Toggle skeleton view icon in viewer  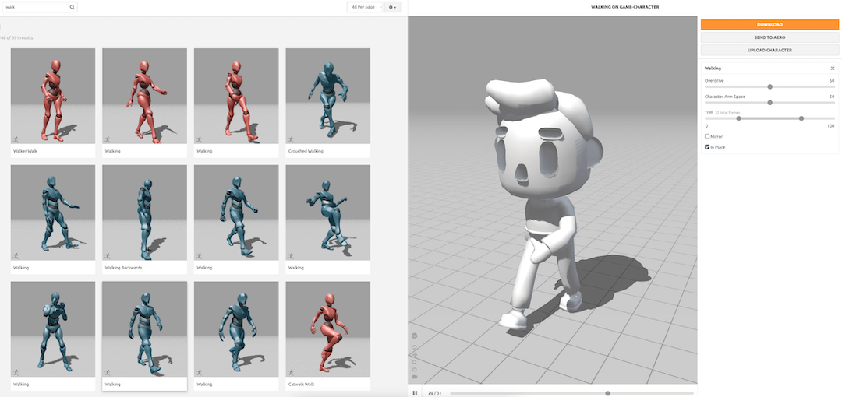tap(415, 336)
